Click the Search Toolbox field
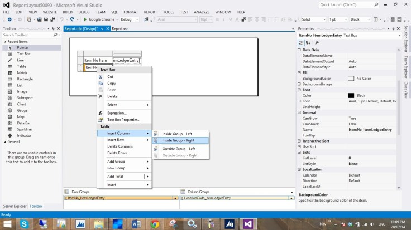 [28, 35]
